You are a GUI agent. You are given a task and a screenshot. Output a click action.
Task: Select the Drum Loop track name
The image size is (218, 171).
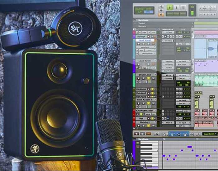pos(145,75)
